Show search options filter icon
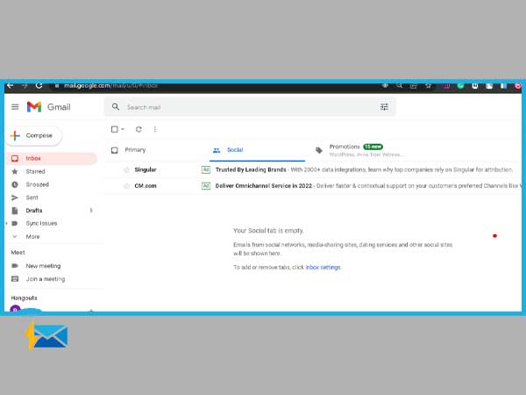 384,107
